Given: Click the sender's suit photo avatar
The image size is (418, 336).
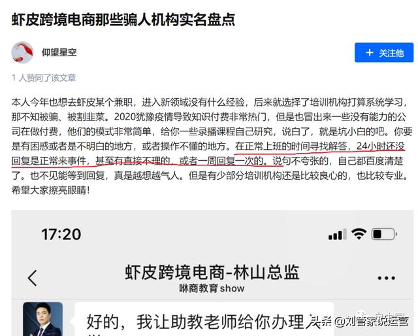Looking at the screenshot, I should click(42, 319).
